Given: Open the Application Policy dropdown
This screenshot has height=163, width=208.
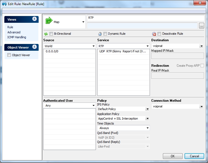Looking at the screenshot, I should [x=147, y=119].
